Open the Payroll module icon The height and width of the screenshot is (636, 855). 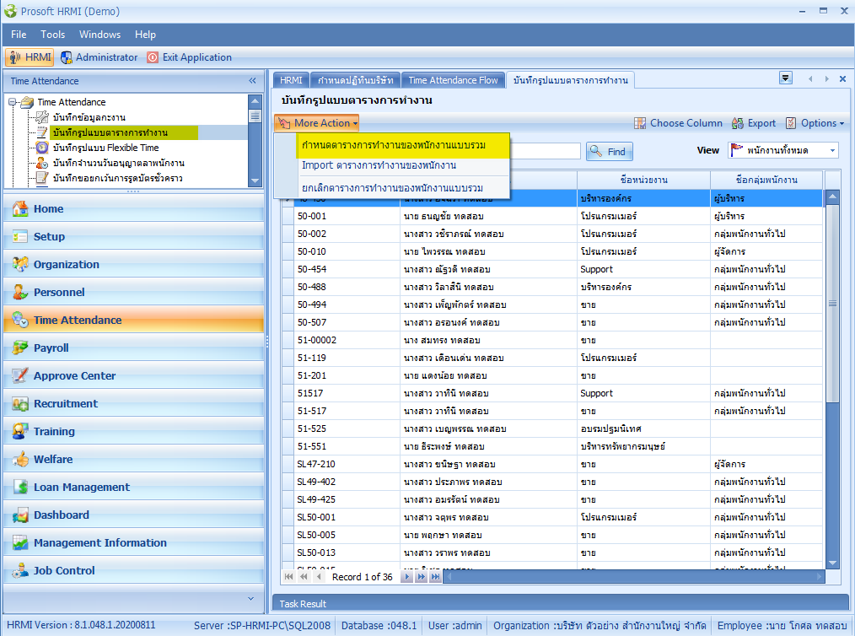point(20,348)
